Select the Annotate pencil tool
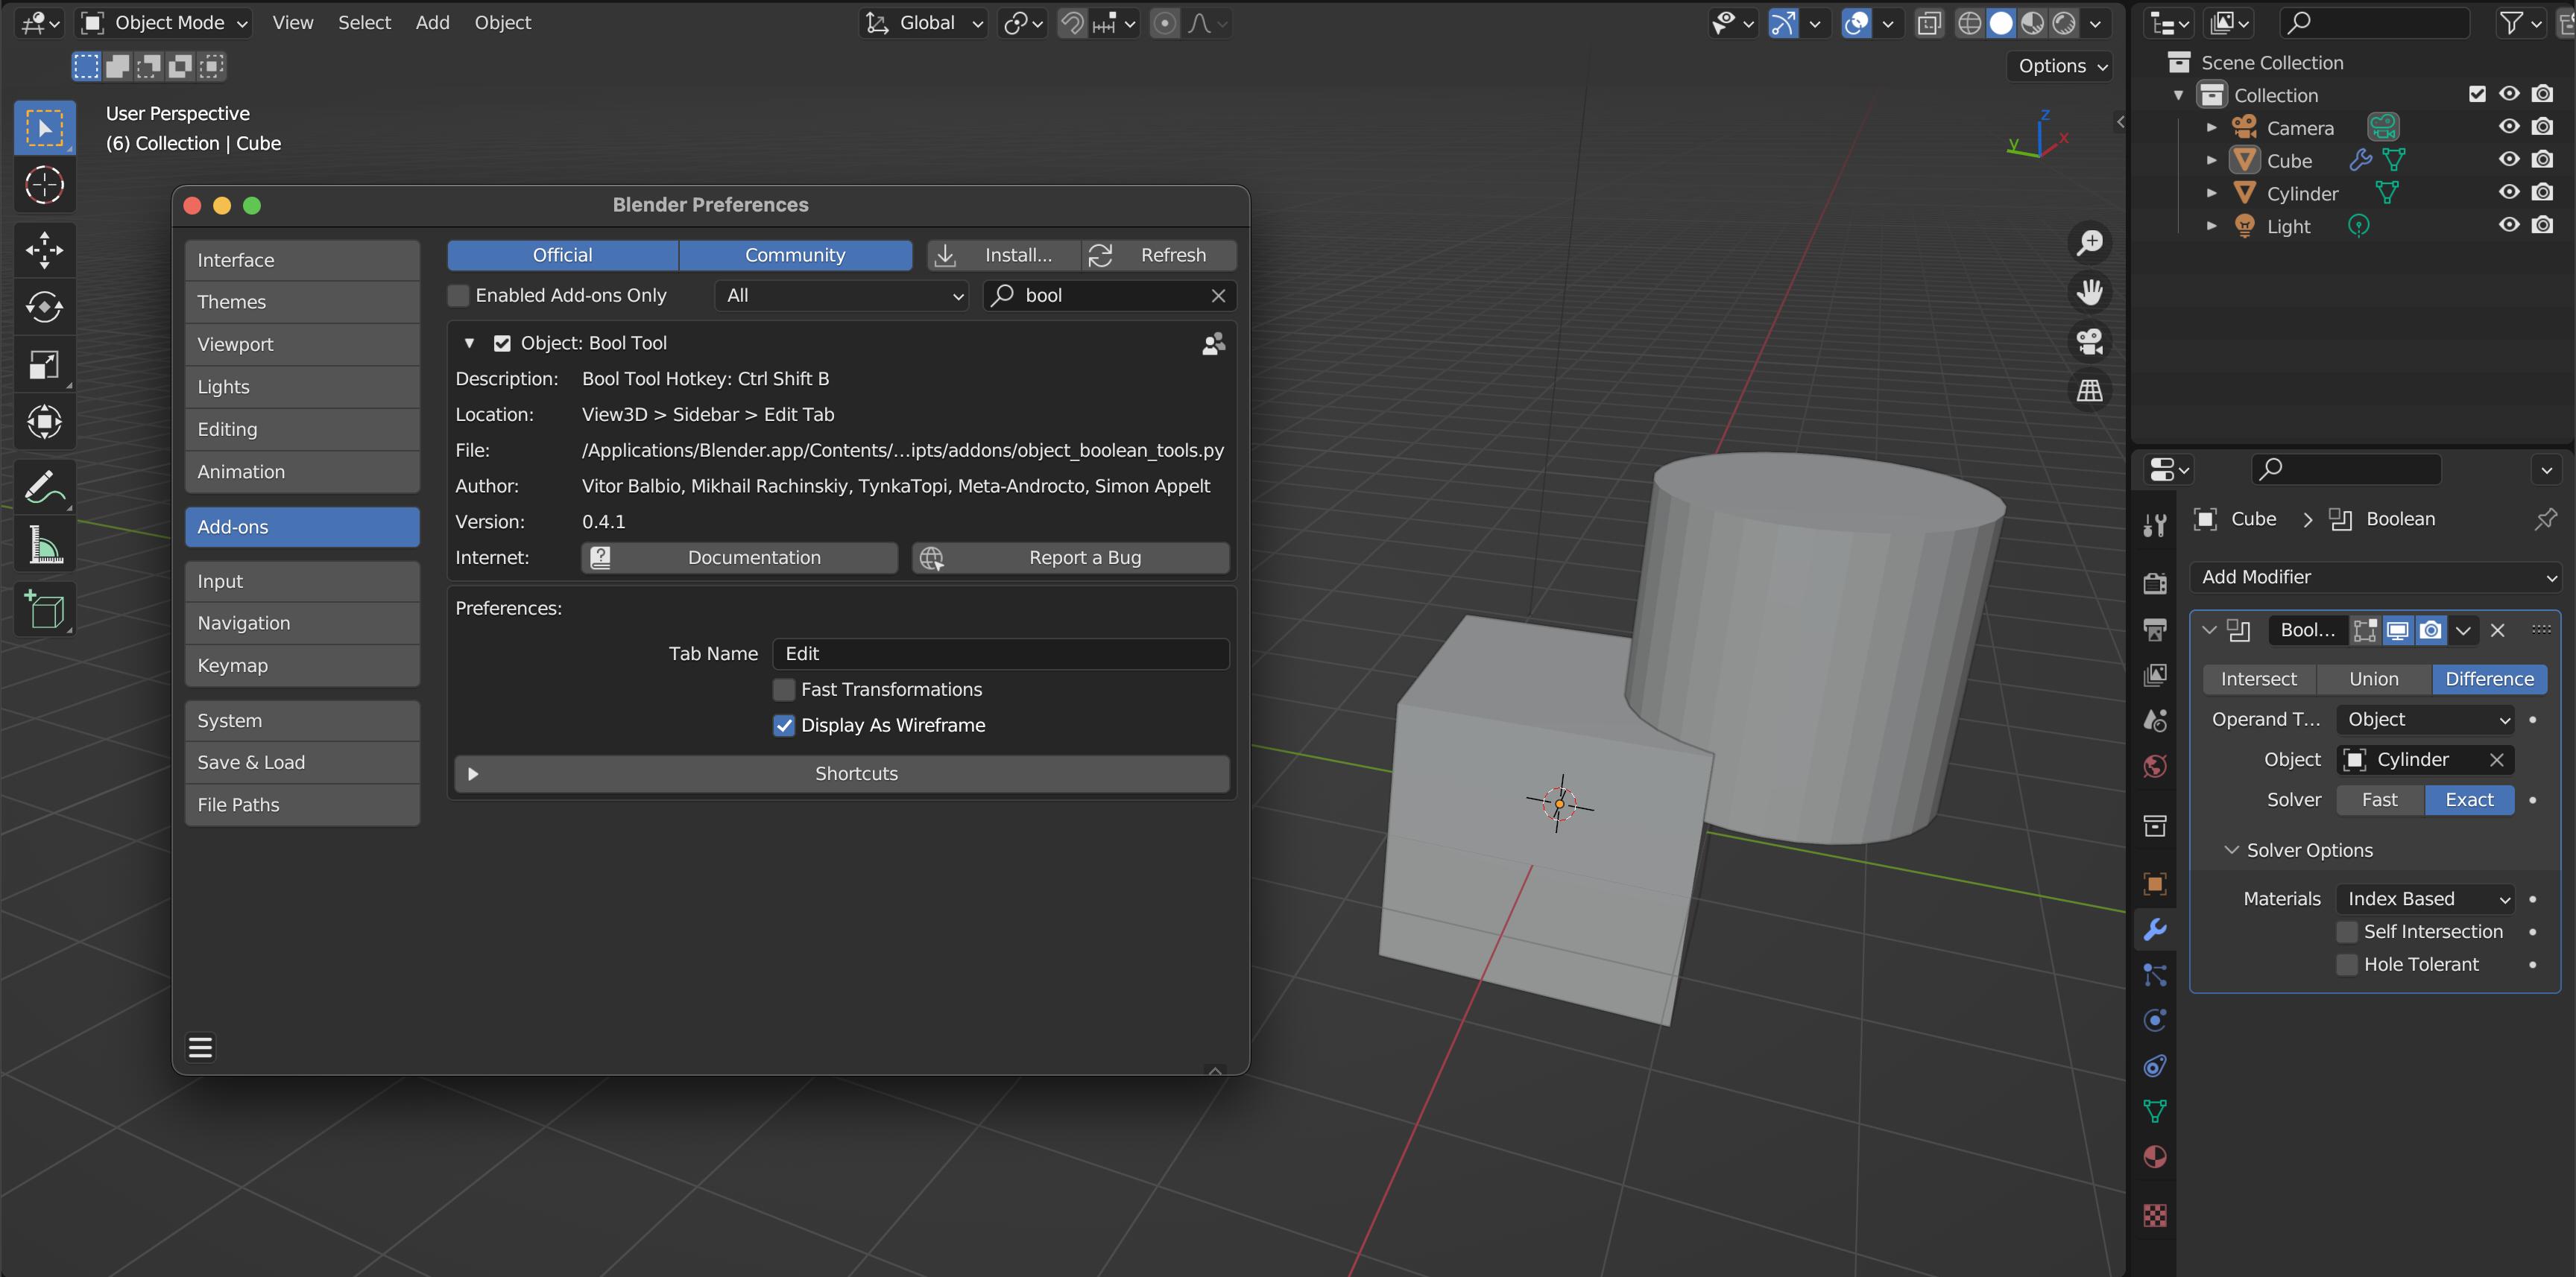Screen dimensions: 2576x1277 click(x=44, y=487)
